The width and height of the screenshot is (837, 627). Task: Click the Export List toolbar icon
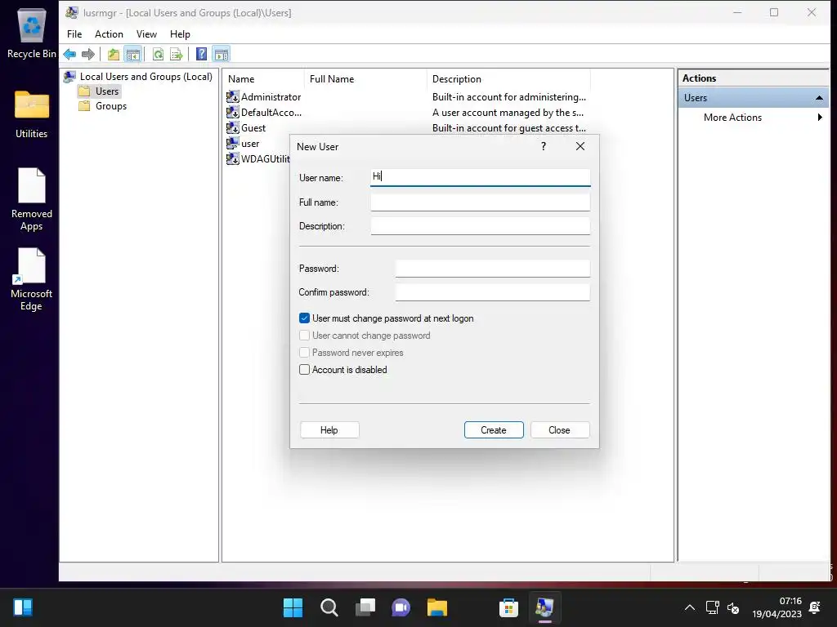tap(177, 54)
